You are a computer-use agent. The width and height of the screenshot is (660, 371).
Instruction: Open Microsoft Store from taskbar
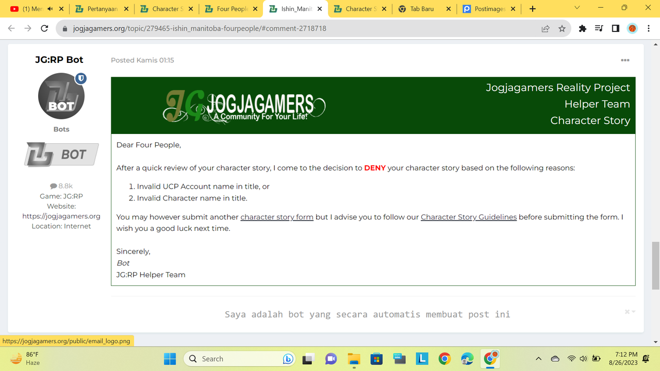point(376,359)
